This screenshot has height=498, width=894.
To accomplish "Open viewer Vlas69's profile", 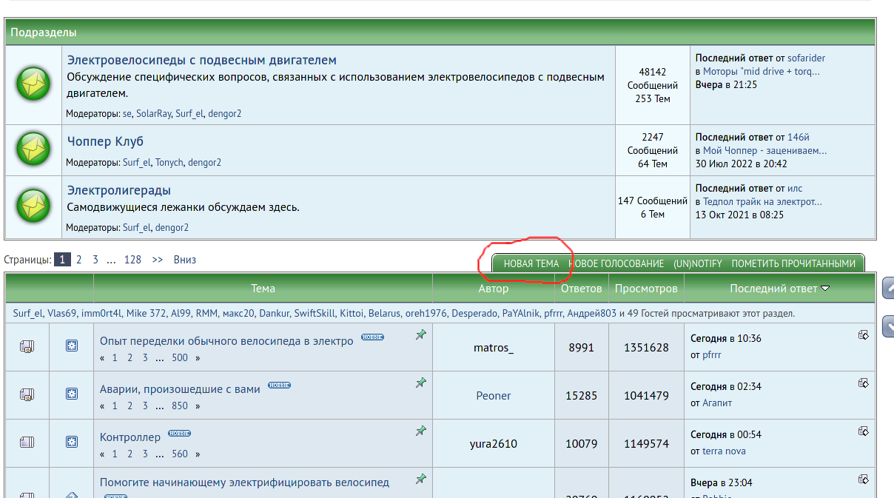I will (61, 313).
